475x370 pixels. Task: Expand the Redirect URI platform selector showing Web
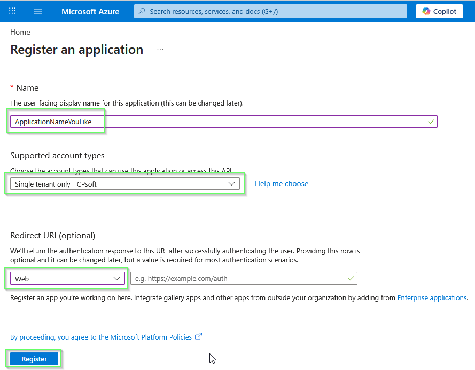67,278
